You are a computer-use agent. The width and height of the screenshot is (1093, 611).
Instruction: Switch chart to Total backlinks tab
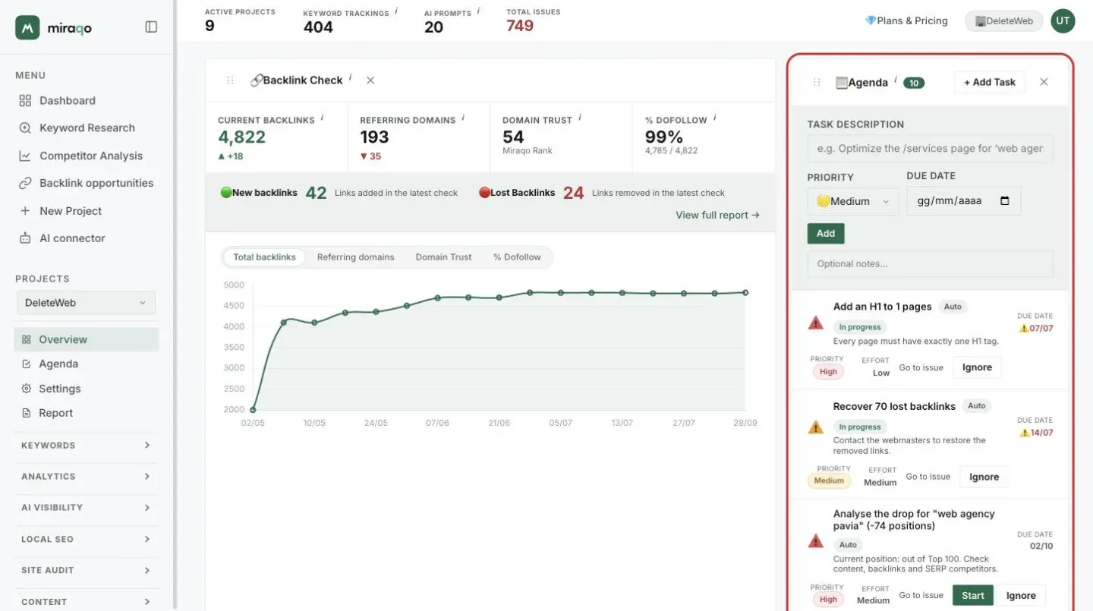264,257
